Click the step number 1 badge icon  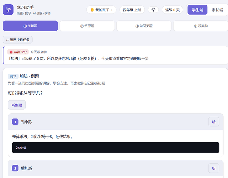[15, 122]
